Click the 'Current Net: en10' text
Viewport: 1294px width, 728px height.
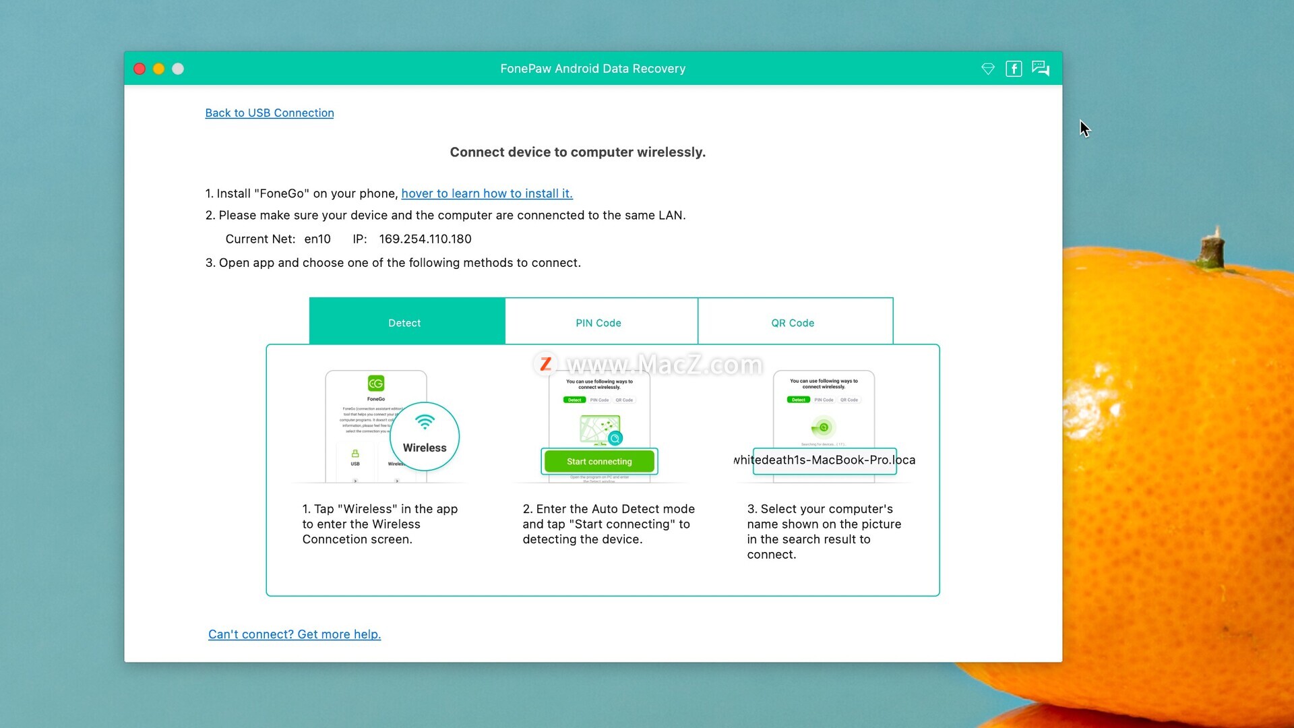[x=278, y=239]
